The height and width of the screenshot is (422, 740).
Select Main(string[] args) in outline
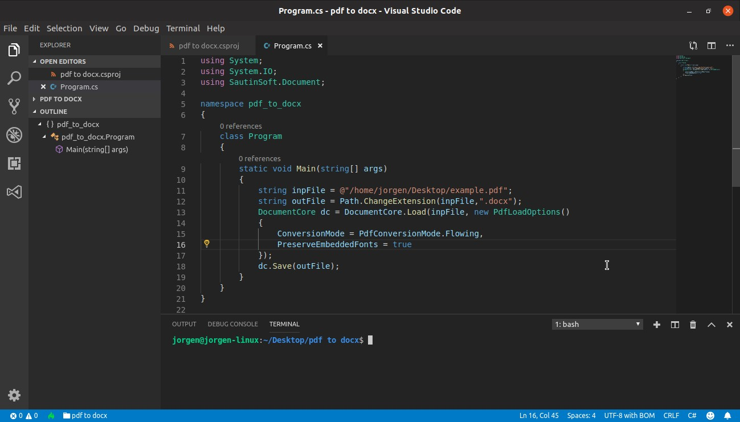(97, 149)
